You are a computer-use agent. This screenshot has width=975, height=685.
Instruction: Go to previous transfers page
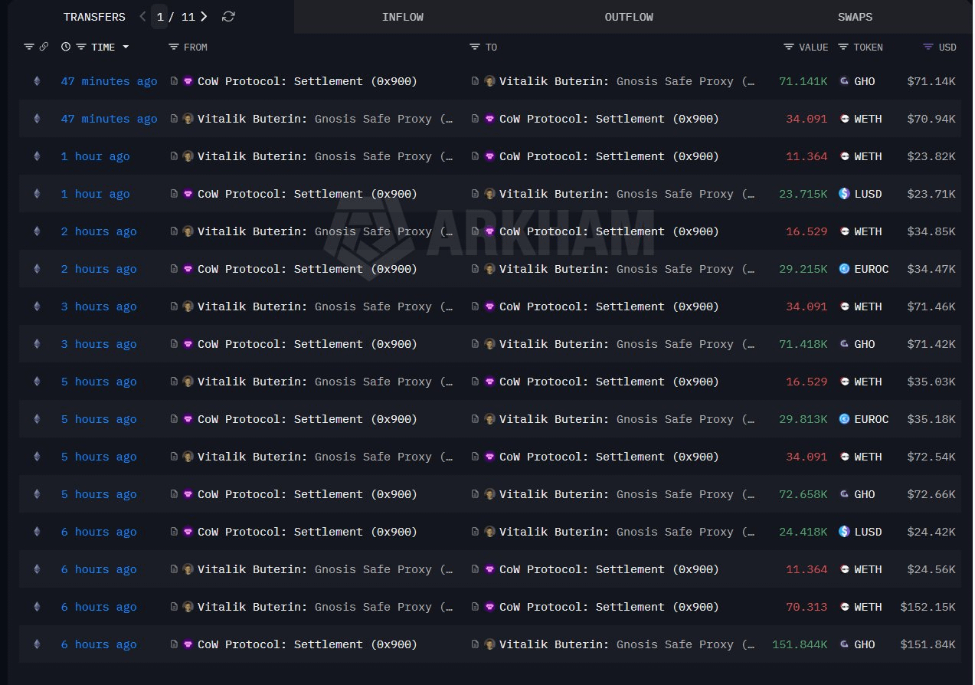tap(142, 17)
